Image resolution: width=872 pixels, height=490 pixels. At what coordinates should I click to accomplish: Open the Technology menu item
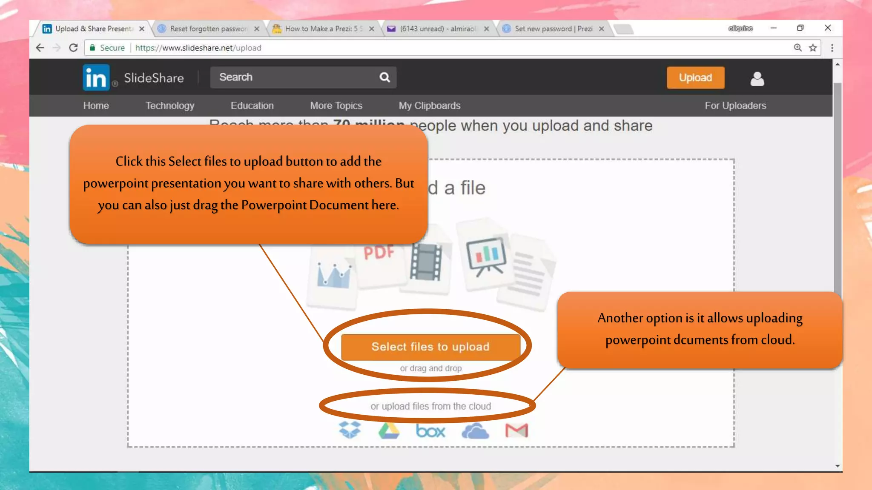[170, 105]
